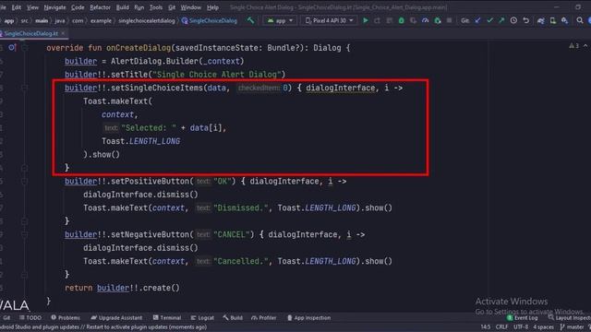Open the Build tool window

tap(233, 317)
